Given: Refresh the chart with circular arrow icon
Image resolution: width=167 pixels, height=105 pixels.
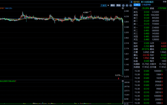Looking at the screenshot, I should [x=123, y=5].
